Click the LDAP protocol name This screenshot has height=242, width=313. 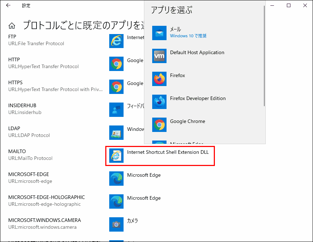[x=14, y=128]
